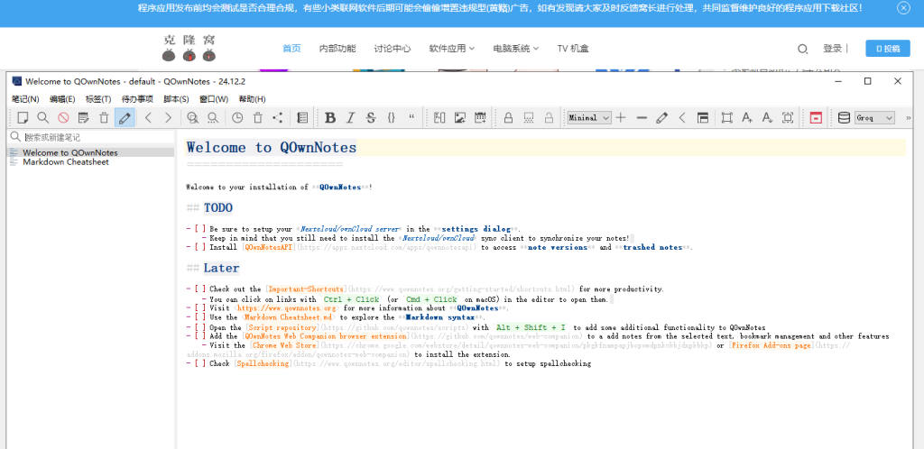The image size is (924, 449).
Task: Click the Spellchecking link text
Action: pos(263,364)
